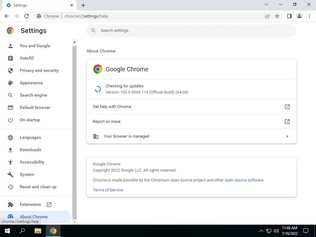Click the Autofill clipboard icon

(x=10, y=58)
